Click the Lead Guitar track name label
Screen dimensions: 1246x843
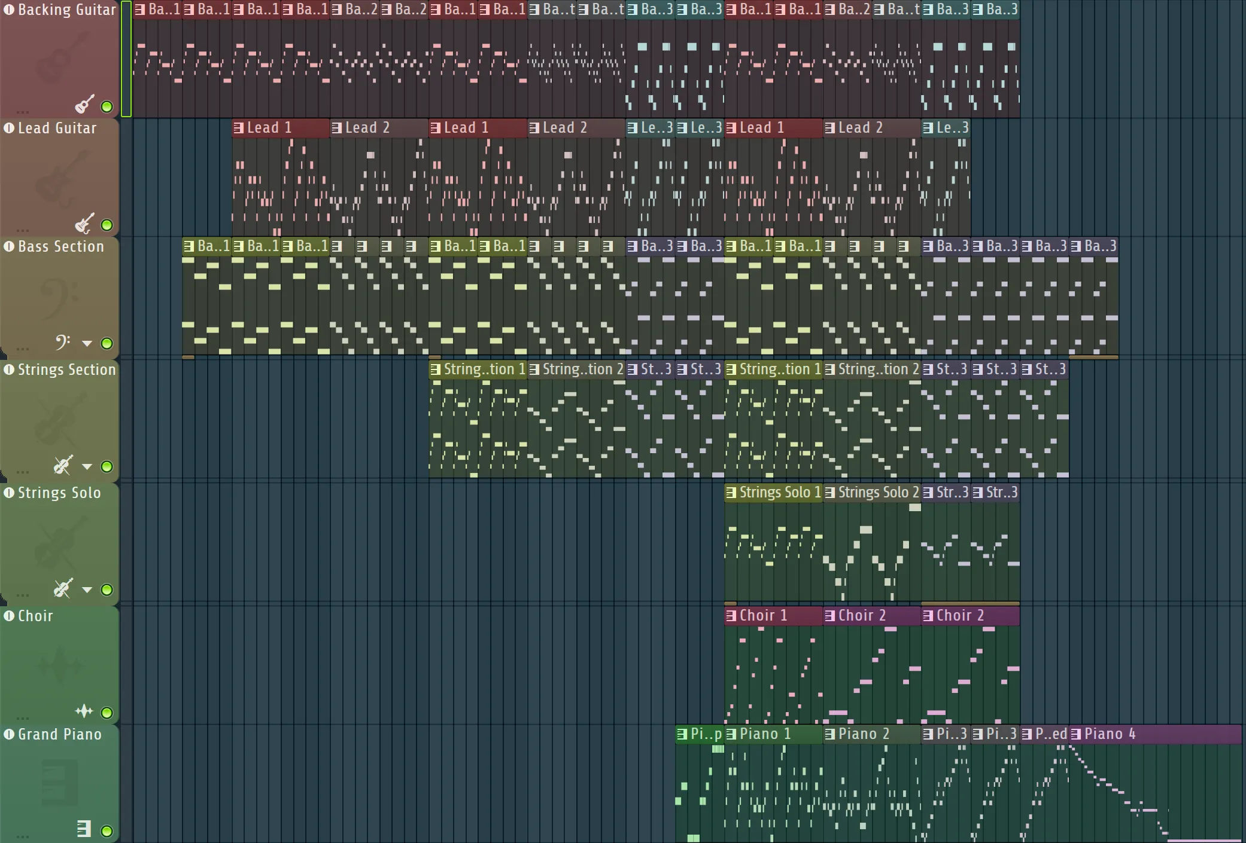[x=57, y=128]
